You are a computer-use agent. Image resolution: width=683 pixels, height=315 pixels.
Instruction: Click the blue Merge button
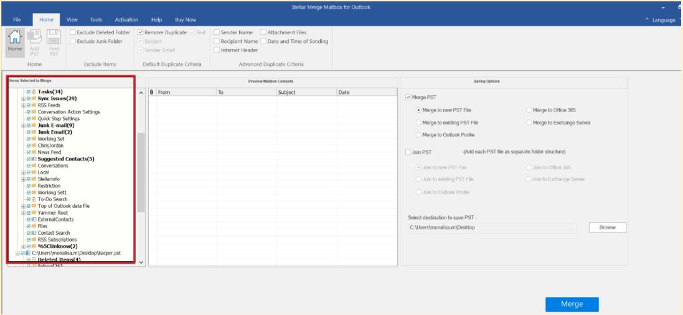click(572, 304)
